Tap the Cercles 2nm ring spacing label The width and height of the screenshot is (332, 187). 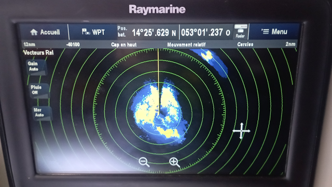(266, 44)
